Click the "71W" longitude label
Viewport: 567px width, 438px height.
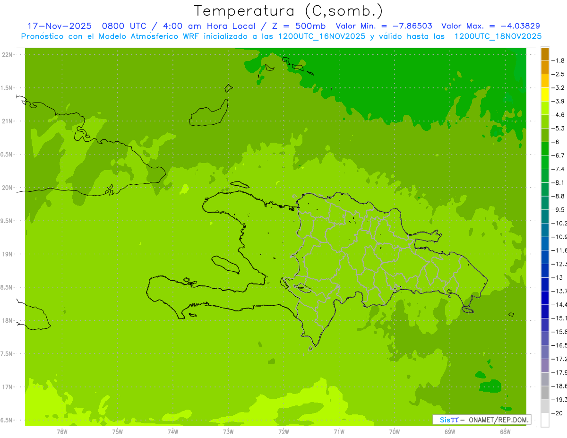click(339, 431)
